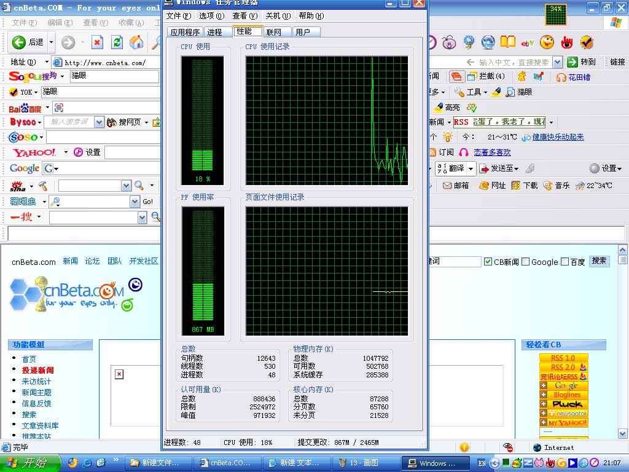Click the Google logo on toolbar
This screenshot has width=629, height=472.
(x=25, y=168)
